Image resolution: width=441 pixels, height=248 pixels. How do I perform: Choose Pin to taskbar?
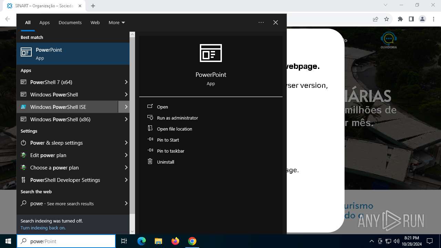(x=171, y=151)
